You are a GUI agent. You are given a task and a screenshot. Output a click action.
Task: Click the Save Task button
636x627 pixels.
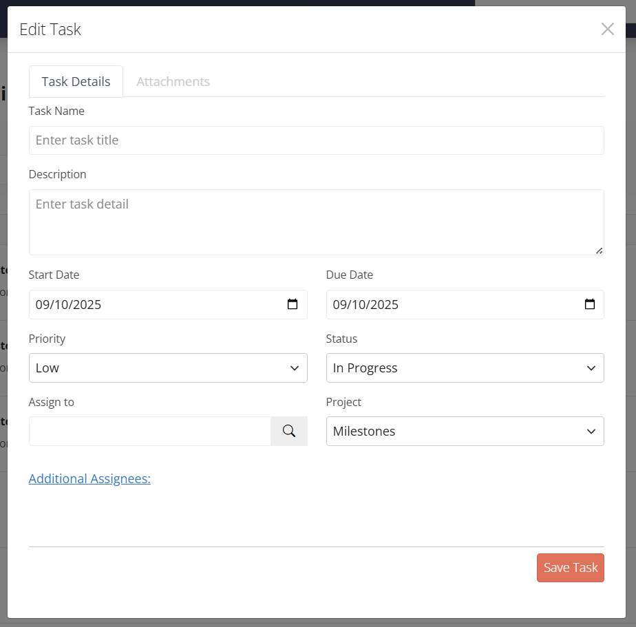(570, 568)
